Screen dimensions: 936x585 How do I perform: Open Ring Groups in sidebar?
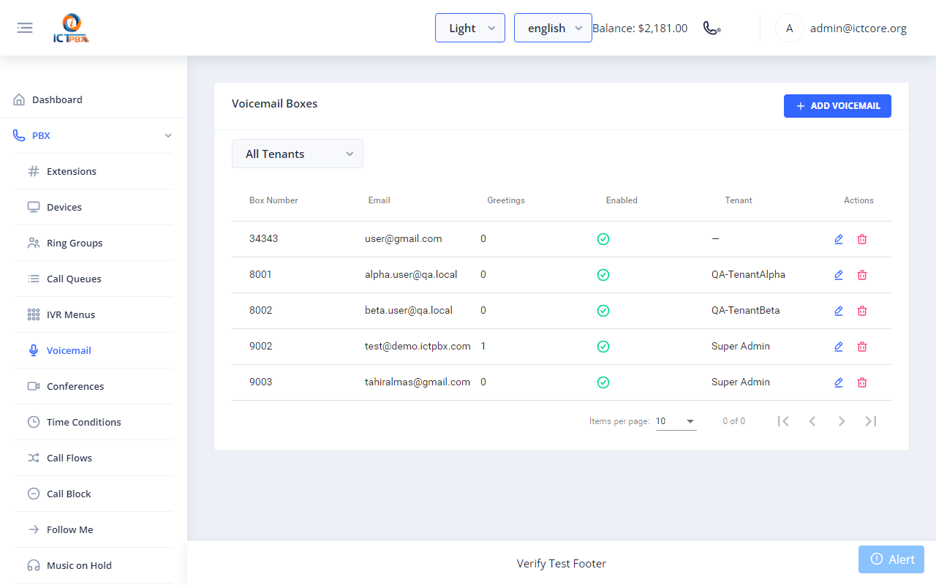click(x=94, y=243)
